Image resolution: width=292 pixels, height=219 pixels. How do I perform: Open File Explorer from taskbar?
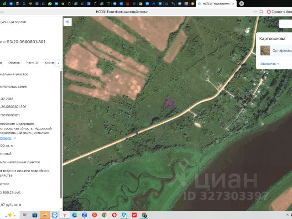point(45,215)
